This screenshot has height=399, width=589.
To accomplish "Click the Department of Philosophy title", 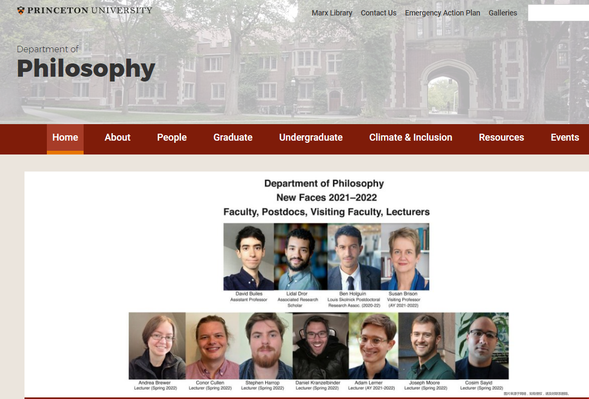I will [x=86, y=62].
